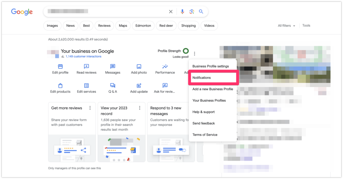The width and height of the screenshot is (343, 179).
Task: Filter results by Images
Action: [52, 25]
